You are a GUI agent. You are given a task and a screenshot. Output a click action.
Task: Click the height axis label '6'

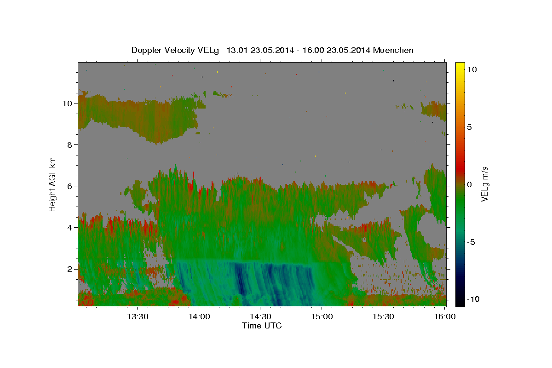[x=70, y=186]
